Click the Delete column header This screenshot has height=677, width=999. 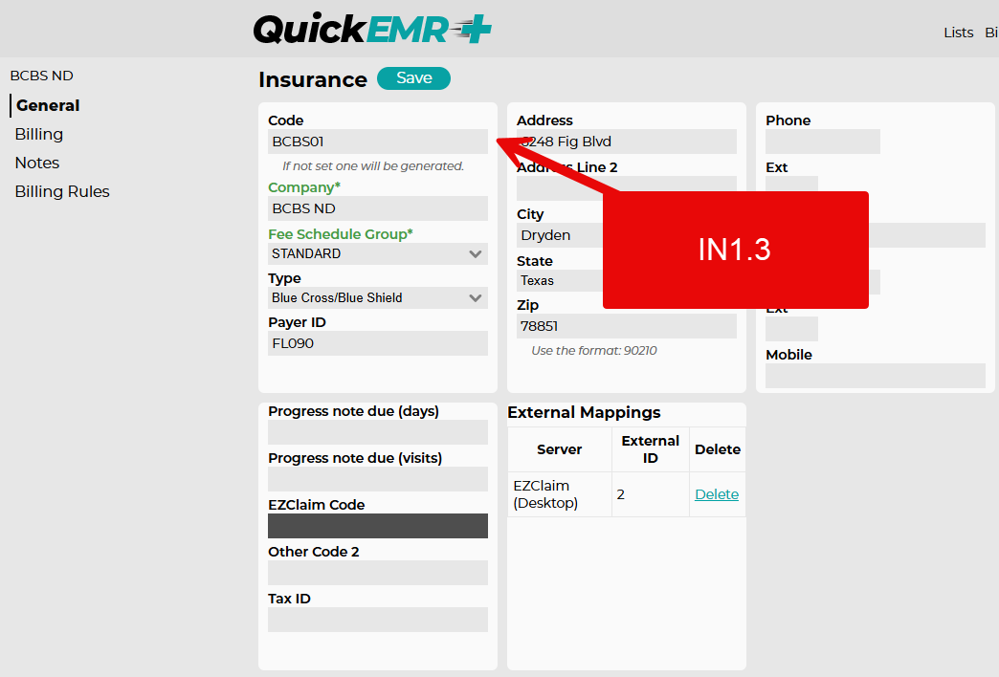[x=718, y=449]
